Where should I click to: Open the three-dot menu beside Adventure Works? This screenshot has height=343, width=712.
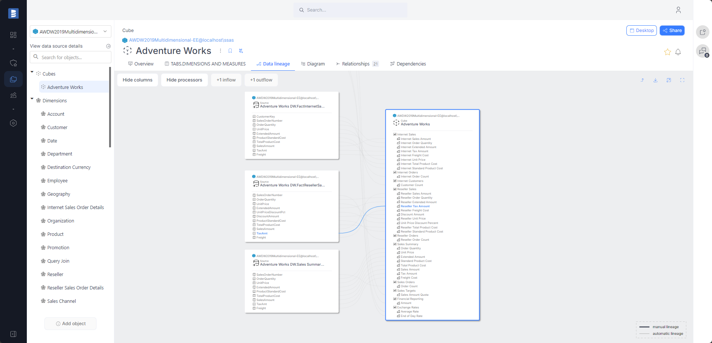[x=220, y=51]
